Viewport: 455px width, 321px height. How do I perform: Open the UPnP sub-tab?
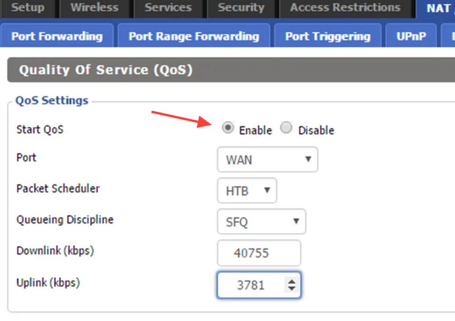pyautogui.click(x=411, y=36)
